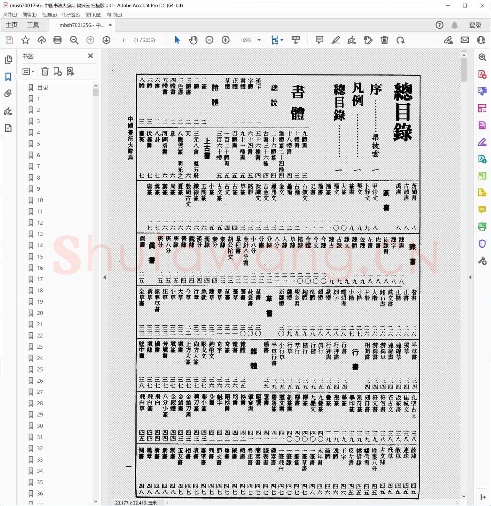
Task: Collapse the left navigation pane arrow
Action: click(104, 277)
